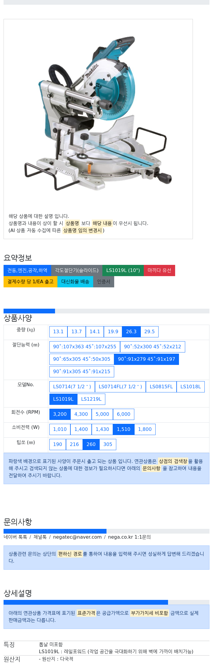213x665 pixels.
Task: Click the yellow 결제수량 당 1/EA 출고 badge
Action: pyautogui.click(x=30, y=282)
